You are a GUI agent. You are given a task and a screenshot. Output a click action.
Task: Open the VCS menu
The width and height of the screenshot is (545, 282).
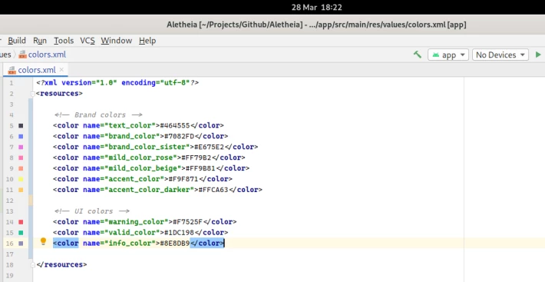pyautogui.click(x=88, y=41)
